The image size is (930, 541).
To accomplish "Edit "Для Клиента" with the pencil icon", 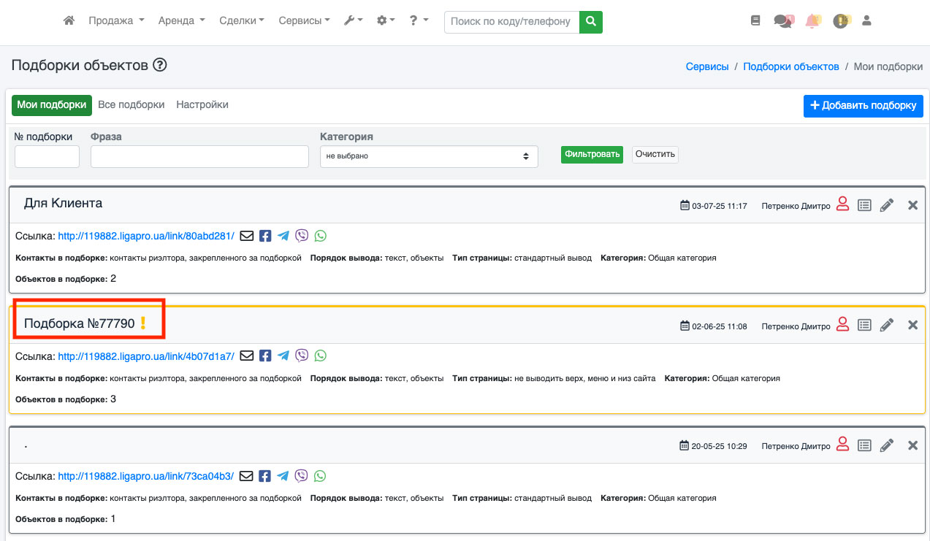I will click(887, 205).
